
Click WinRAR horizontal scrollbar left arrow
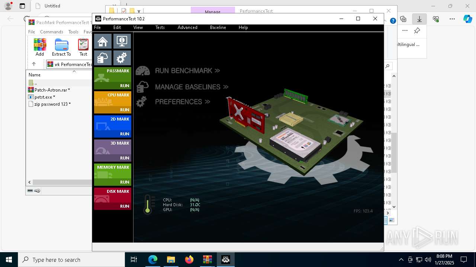click(30, 182)
